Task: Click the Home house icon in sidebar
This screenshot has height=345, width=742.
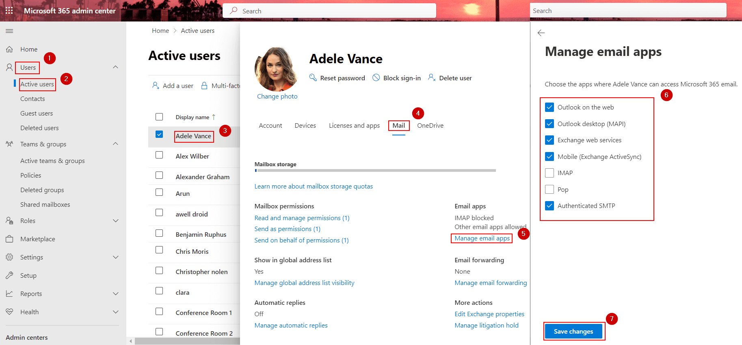Action: tap(9, 49)
